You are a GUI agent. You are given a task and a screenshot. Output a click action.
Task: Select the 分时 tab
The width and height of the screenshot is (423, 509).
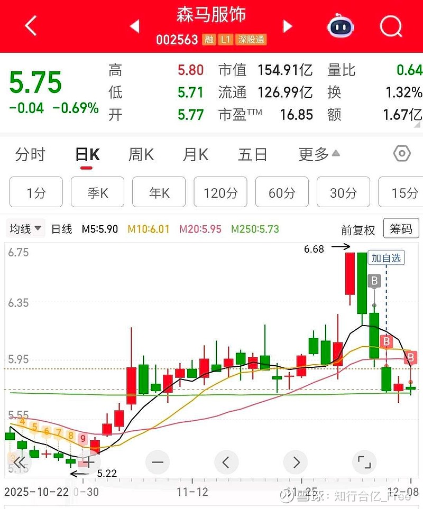click(x=30, y=154)
